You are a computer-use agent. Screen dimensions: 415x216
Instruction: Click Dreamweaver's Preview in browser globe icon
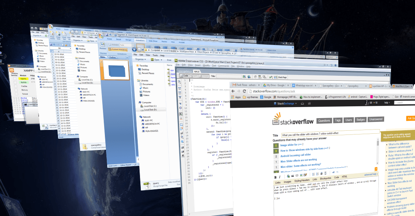click(x=249, y=77)
